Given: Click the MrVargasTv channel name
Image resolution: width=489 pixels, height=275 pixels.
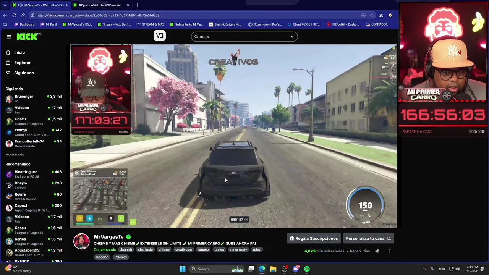Looking at the screenshot, I should click(x=109, y=237).
